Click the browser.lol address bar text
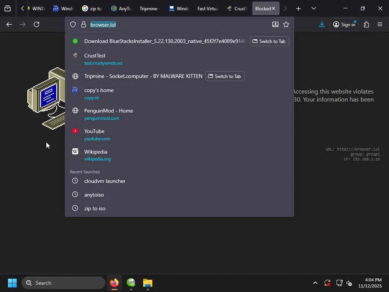Image resolution: width=389 pixels, height=292 pixels. pyautogui.click(x=103, y=25)
